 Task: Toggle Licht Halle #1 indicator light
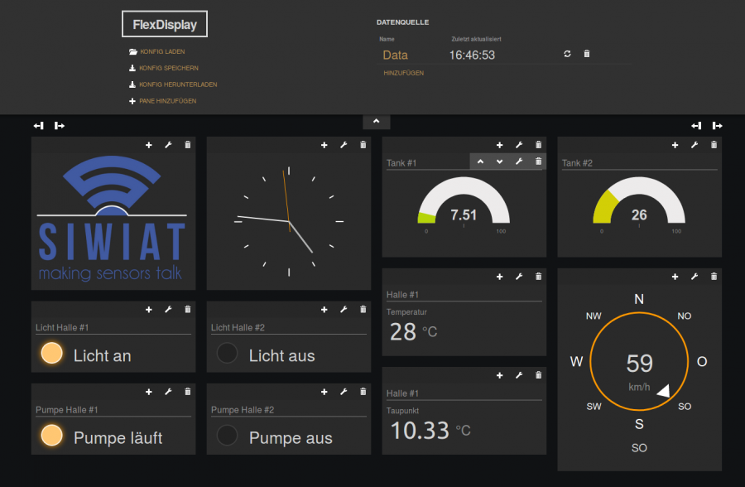(52, 354)
